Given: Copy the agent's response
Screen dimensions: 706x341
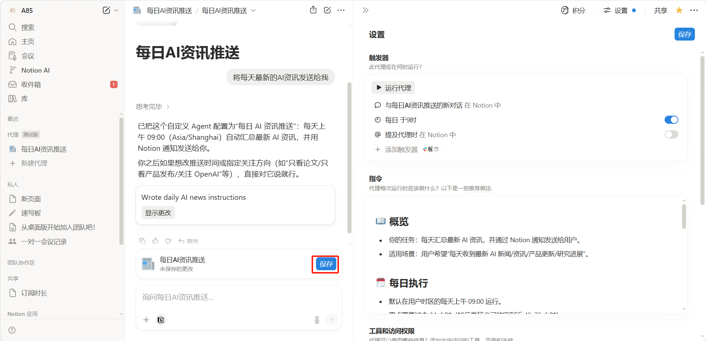Looking at the screenshot, I should (142, 241).
